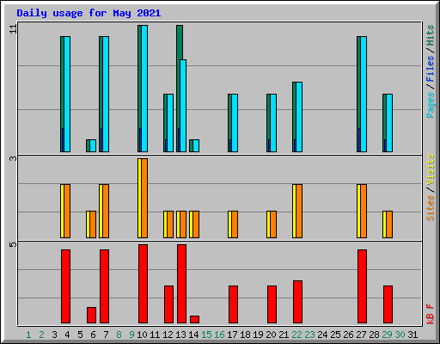
Task: Select the orange visits bar for day 17
Action: [235, 224]
